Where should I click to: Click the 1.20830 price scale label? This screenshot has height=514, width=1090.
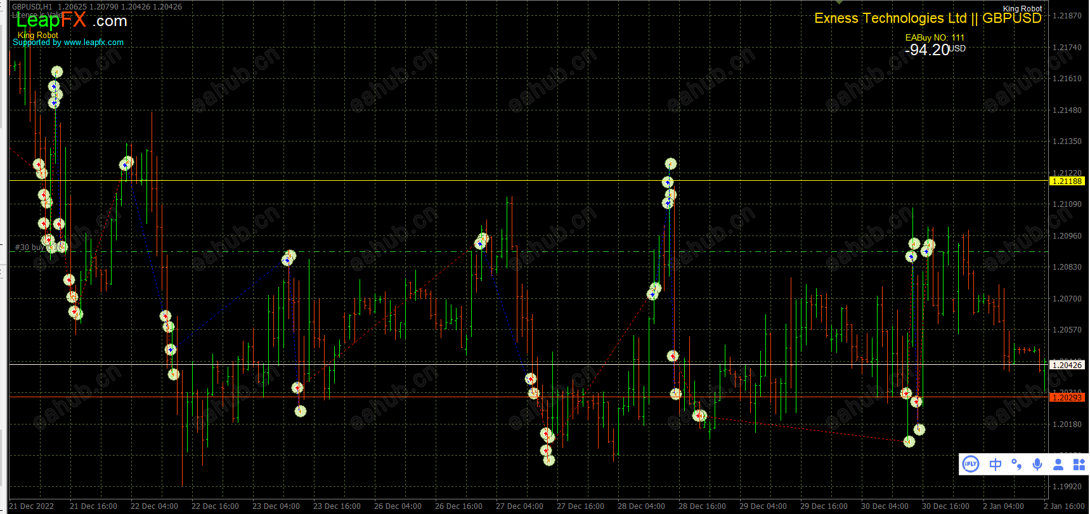1067,267
